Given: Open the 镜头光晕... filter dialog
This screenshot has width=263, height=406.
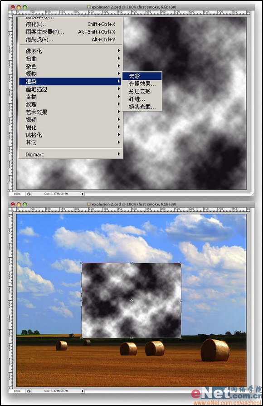Looking at the screenshot, I should [142, 107].
